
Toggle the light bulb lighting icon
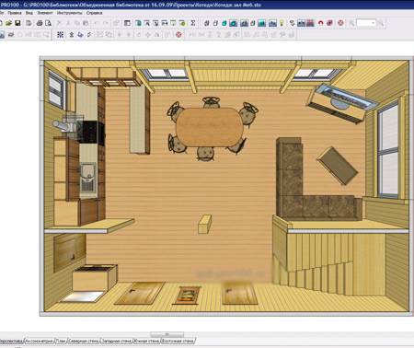point(282,23)
